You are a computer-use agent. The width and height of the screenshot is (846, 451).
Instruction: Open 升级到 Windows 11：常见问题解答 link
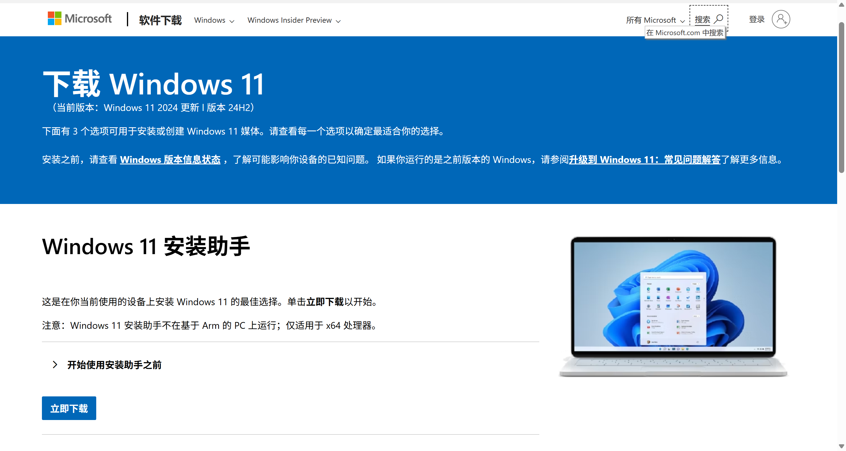(644, 160)
